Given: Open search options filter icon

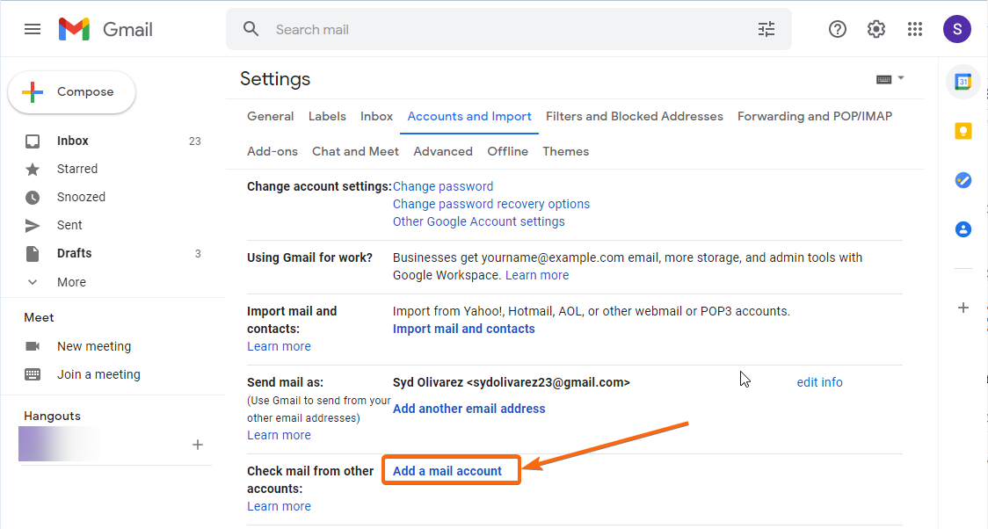Looking at the screenshot, I should pos(766,29).
